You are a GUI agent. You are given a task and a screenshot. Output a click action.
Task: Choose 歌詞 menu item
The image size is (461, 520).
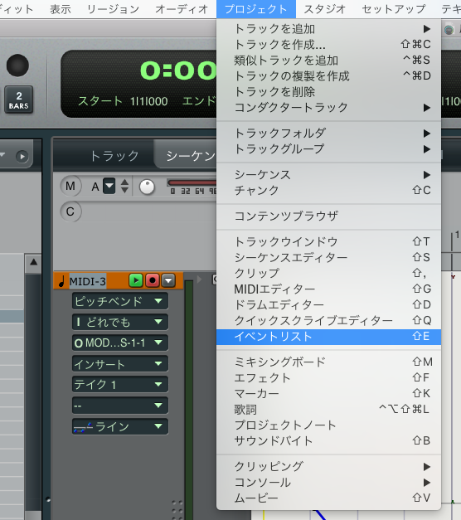(328, 409)
